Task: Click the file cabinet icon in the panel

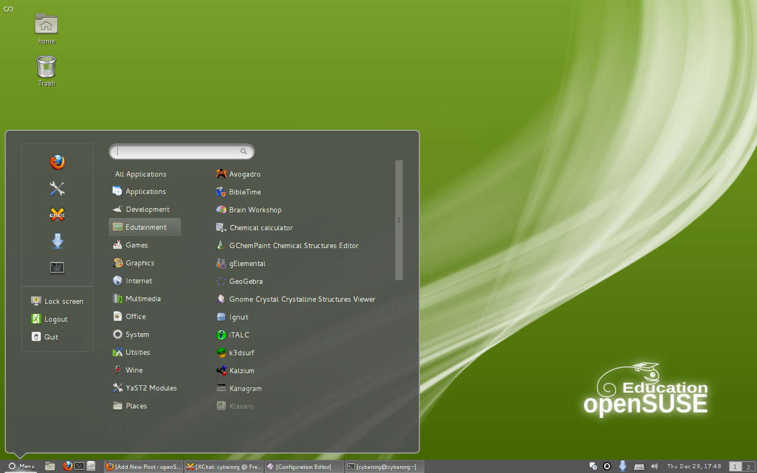Action: [x=91, y=466]
